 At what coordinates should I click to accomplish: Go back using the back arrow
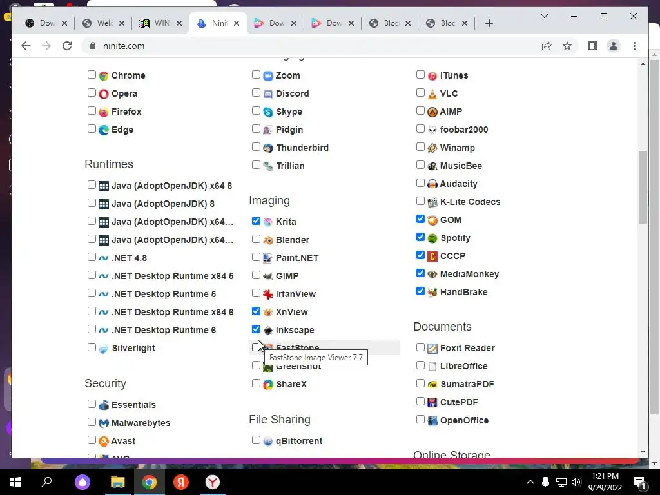(x=26, y=46)
